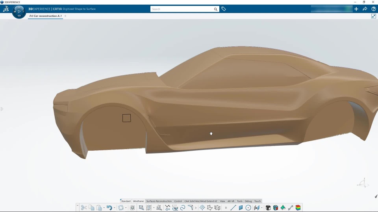Click the robot axis compass in viewport

tap(363, 183)
